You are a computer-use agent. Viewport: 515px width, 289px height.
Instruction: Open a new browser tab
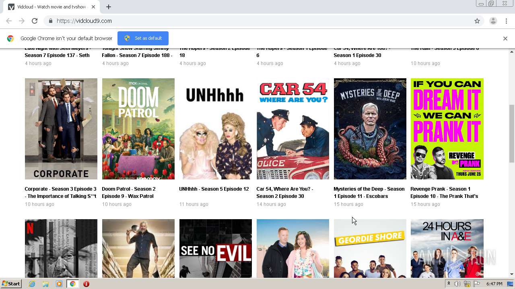point(109,7)
